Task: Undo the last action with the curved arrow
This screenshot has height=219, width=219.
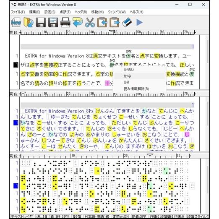Action: pos(78,22)
